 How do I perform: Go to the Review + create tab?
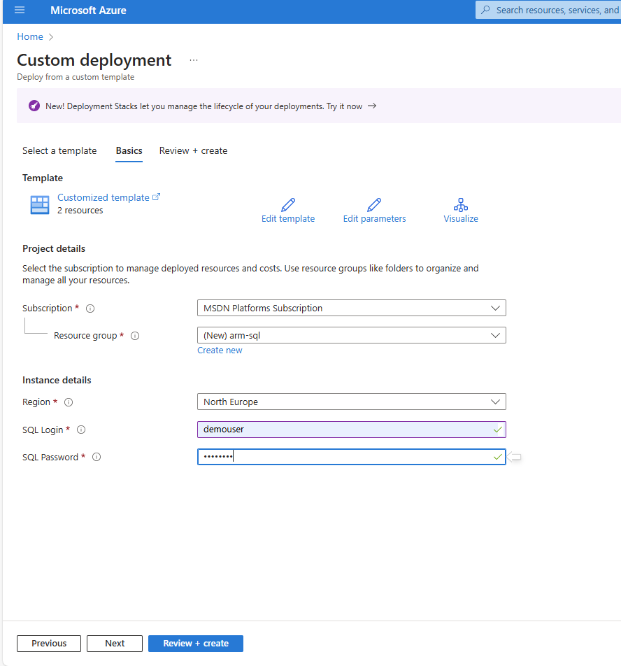coord(193,150)
